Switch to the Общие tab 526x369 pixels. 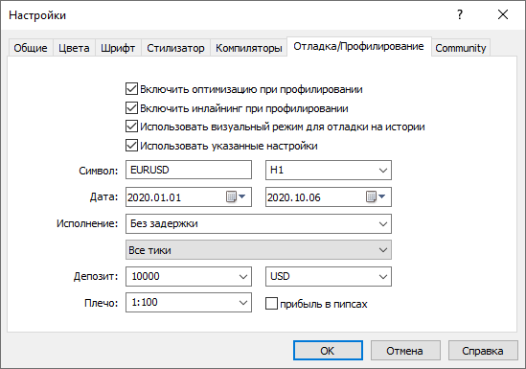coord(31,48)
